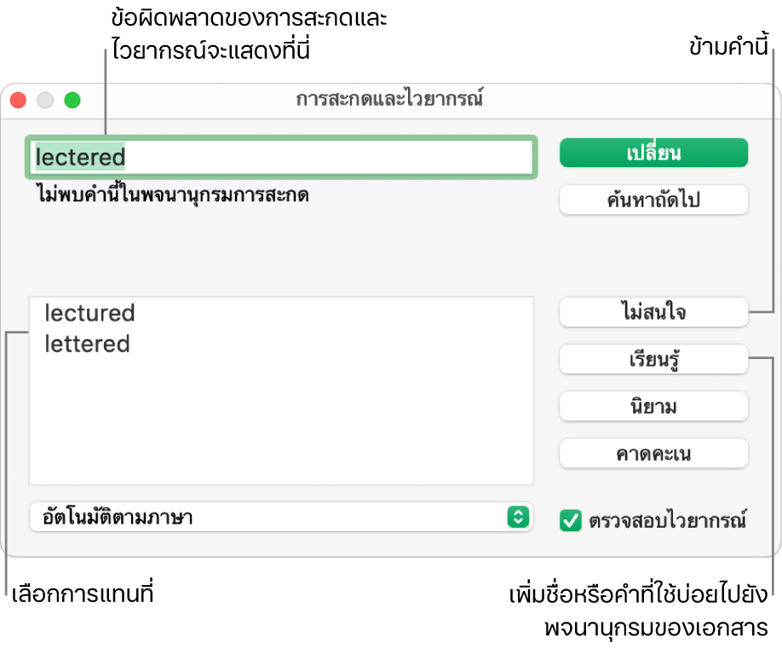Image resolution: width=782 pixels, height=649 pixels.
Task: Click blank space inside the misspelled word field
Action: point(341,157)
